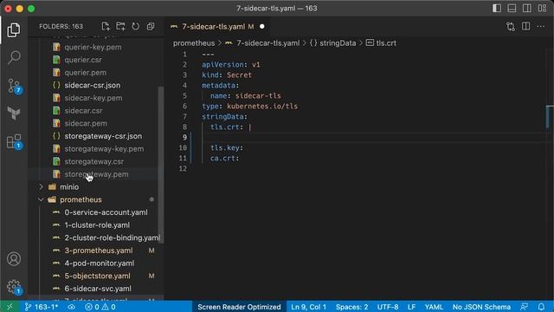Open the Explorer view in activity bar
Viewport: 554px width, 312px height.
pyautogui.click(x=14, y=29)
